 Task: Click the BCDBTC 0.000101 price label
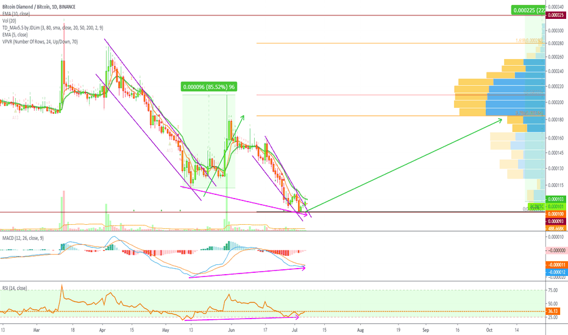pyautogui.click(x=547, y=206)
